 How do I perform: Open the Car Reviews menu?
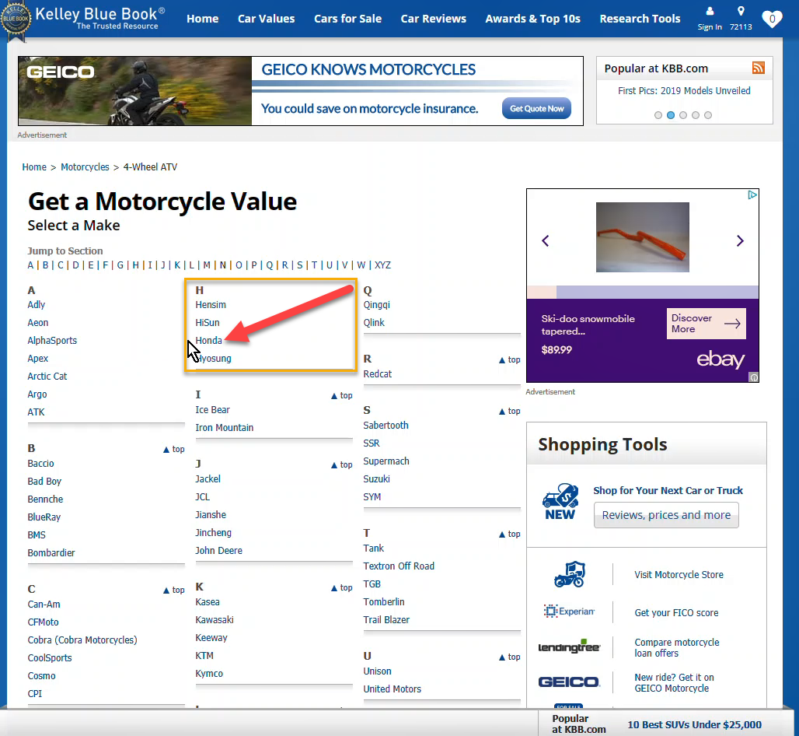point(433,19)
